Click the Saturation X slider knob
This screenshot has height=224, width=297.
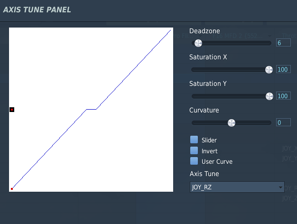coord(269,70)
